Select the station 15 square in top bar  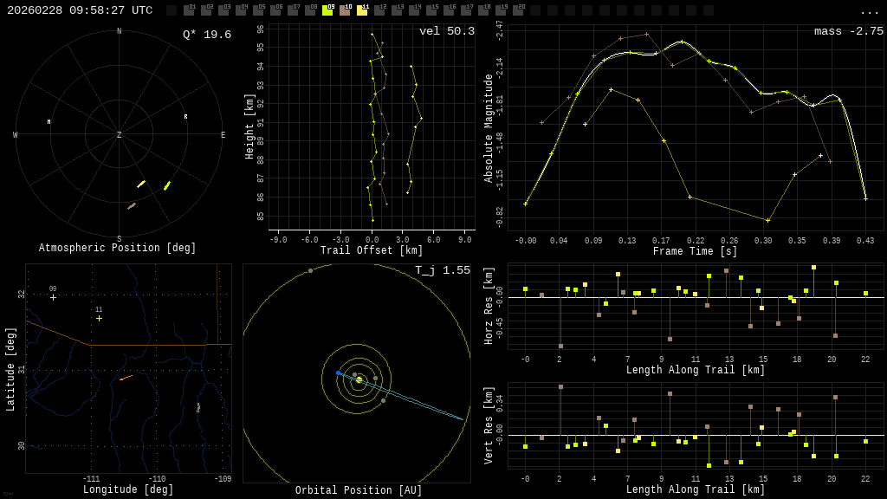click(x=431, y=10)
